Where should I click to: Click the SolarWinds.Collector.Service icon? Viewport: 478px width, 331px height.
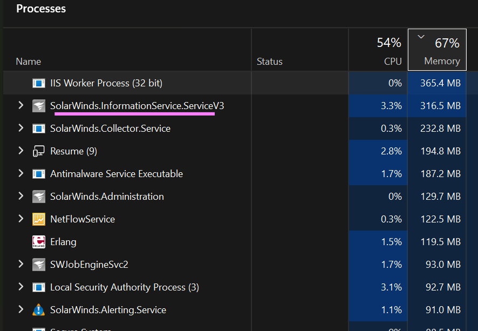point(39,129)
